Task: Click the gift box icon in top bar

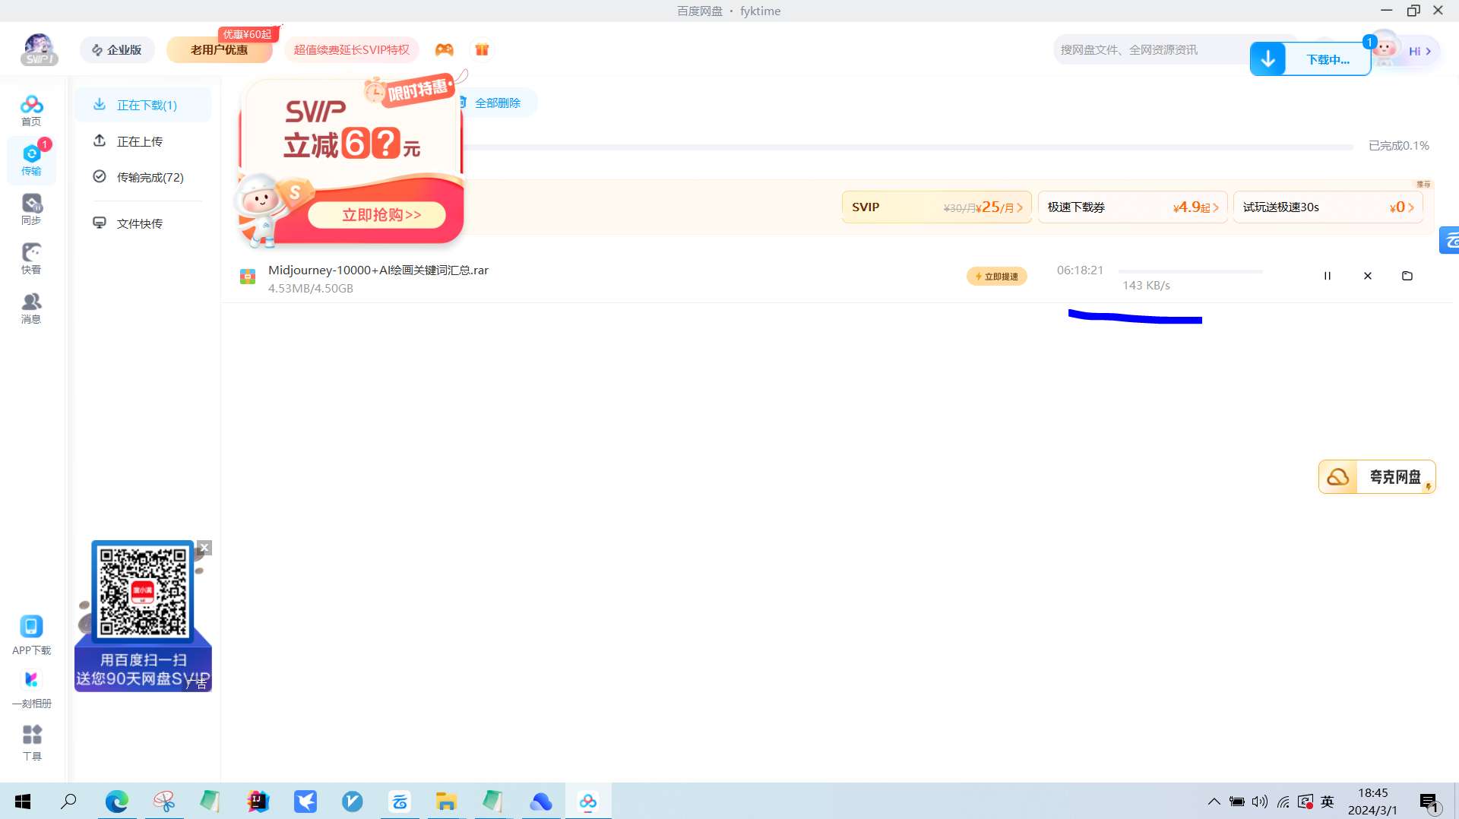Action: click(x=482, y=49)
